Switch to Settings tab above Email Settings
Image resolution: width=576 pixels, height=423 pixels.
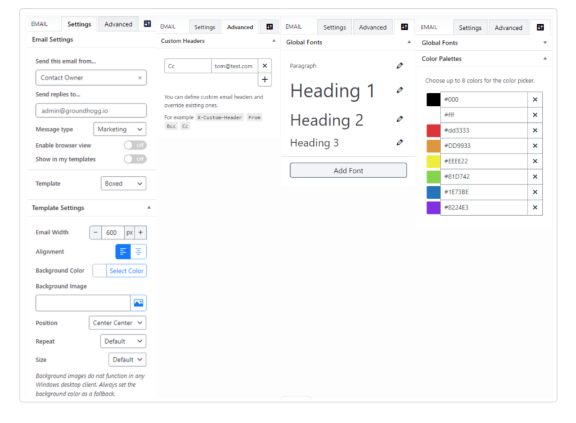(x=79, y=24)
